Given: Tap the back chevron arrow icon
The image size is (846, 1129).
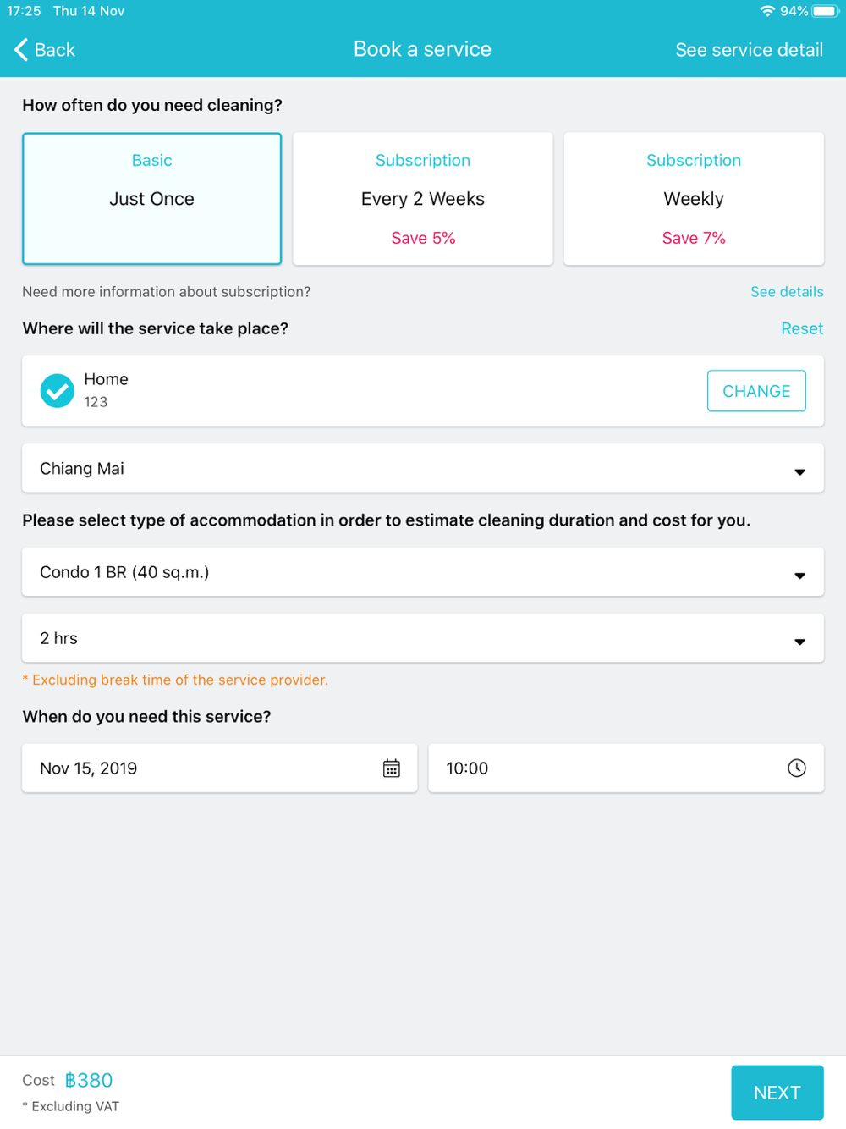Looking at the screenshot, I should pos(21,50).
